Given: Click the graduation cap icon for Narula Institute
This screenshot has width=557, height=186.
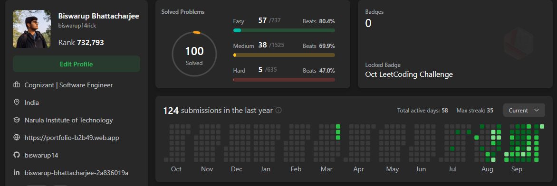Looking at the screenshot, I should pyautogui.click(x=16, y=120).
